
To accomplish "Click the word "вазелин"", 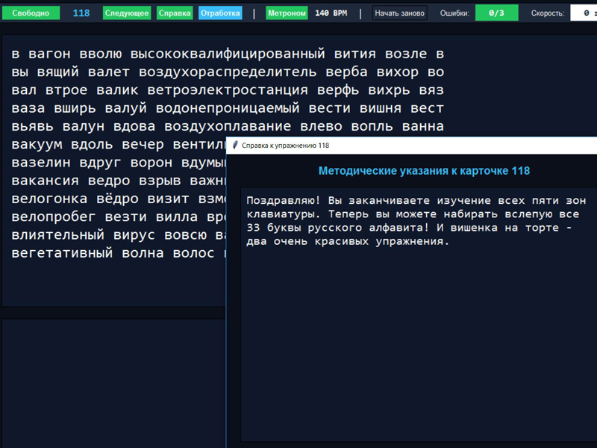I will 41,162.
